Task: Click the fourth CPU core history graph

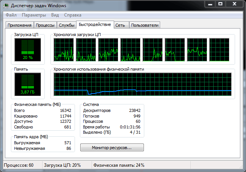Action: (x=130, y=50)
